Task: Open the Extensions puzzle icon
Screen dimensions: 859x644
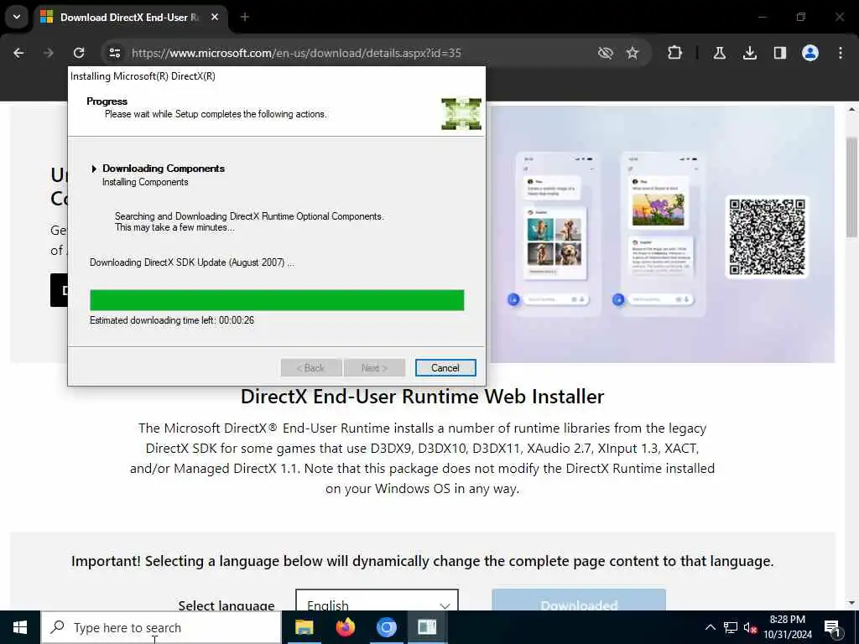Action: pos(675,53)
